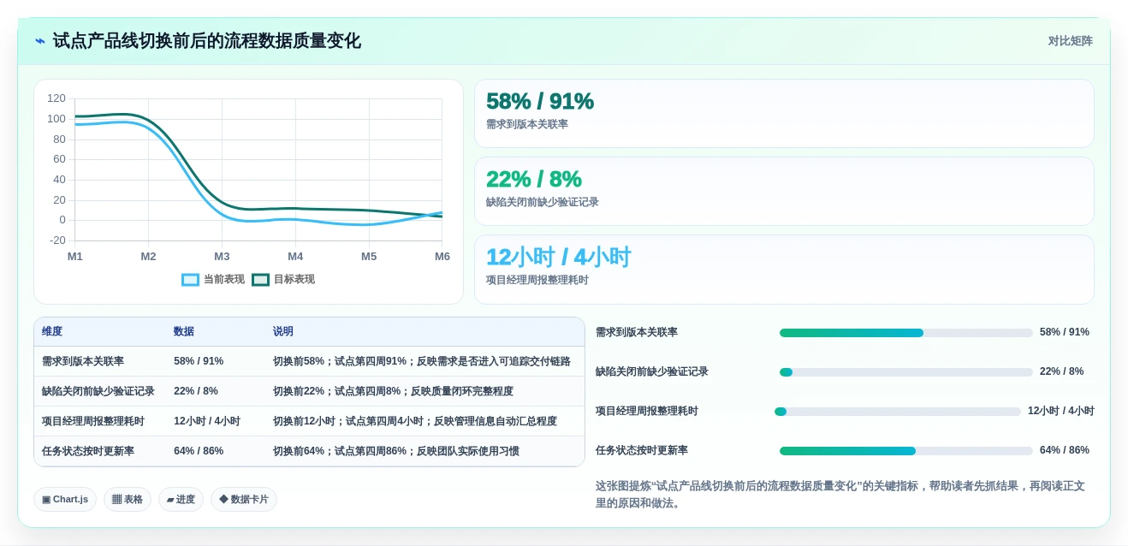
Task: Click the M3 axis label on chart
Action: point(222,257)
